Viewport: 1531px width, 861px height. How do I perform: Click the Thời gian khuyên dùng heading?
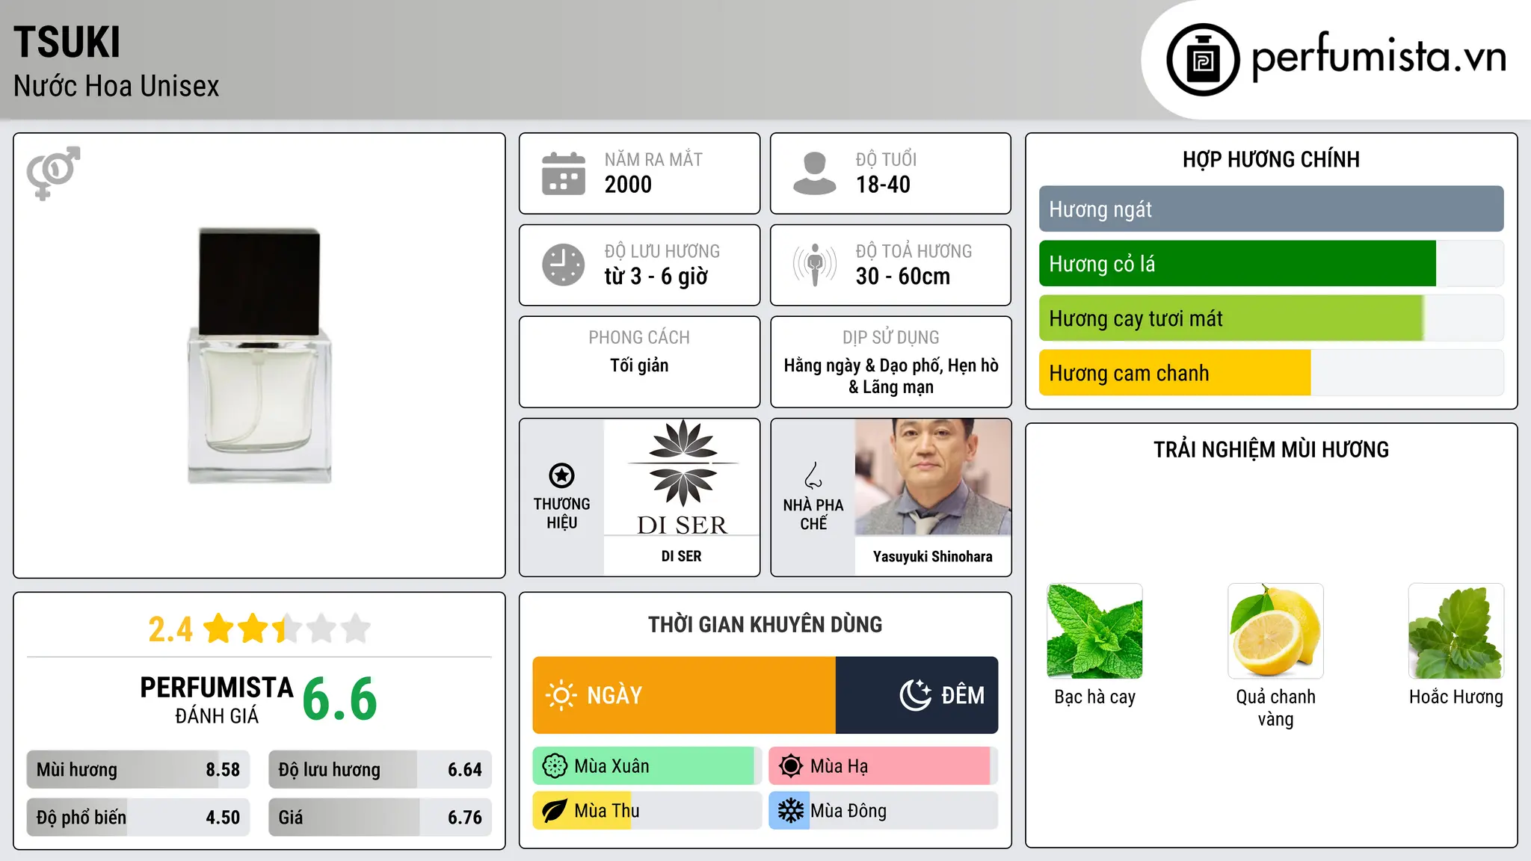(x=765, y=624)
